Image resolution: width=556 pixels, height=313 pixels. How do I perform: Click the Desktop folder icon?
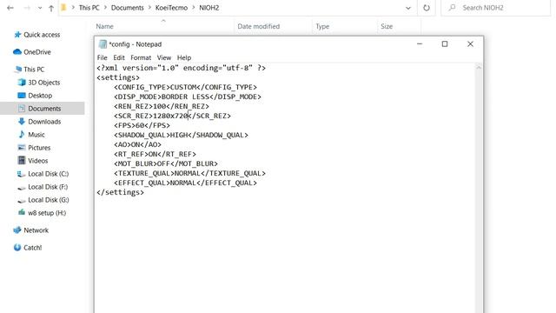[22, 96]
